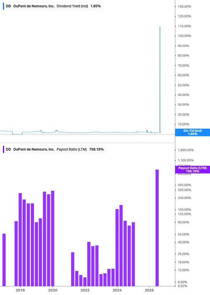Click the 2024 x-axis label
Viewport: 210px width, 295px height.
click(x=117, y=290)
